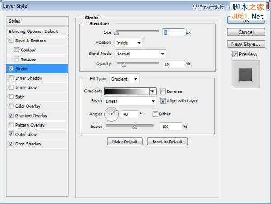This screenshot has width=271, height=204.
Task: Open the Position dropdown set to Inside
Action: pyautogui.click(x=129, y=43)
